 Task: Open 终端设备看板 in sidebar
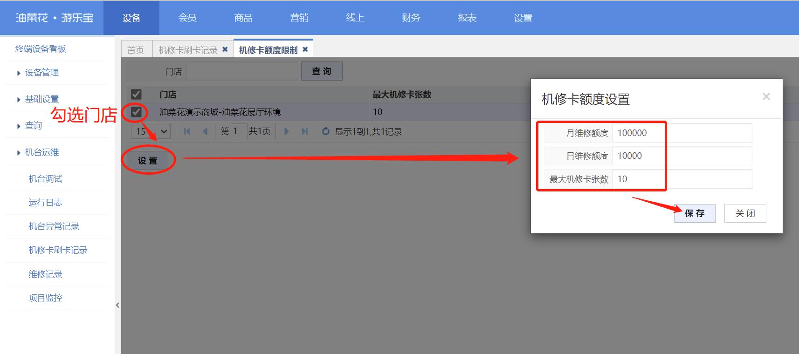[41, 49]
